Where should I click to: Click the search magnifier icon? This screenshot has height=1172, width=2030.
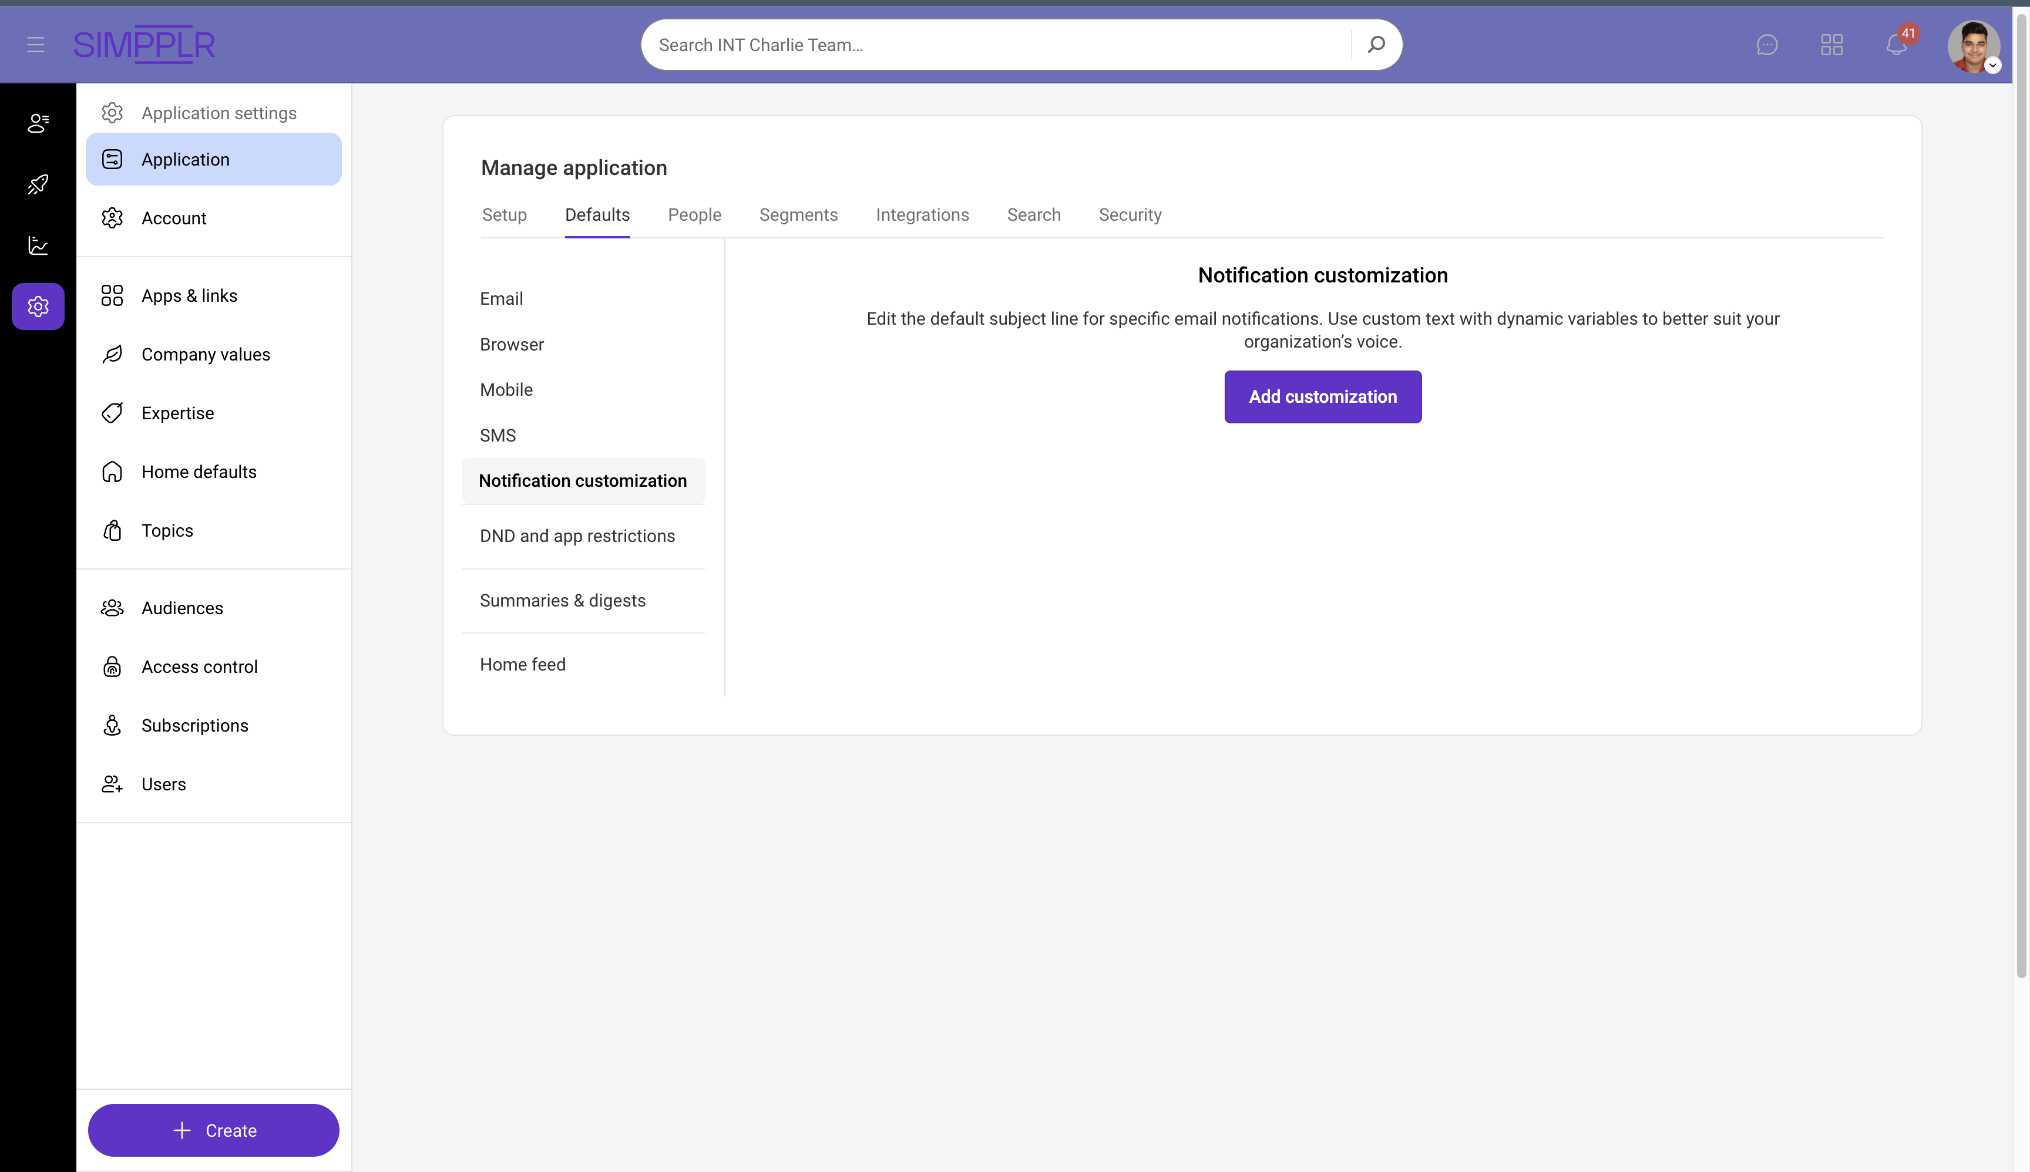click(1375, 44)
